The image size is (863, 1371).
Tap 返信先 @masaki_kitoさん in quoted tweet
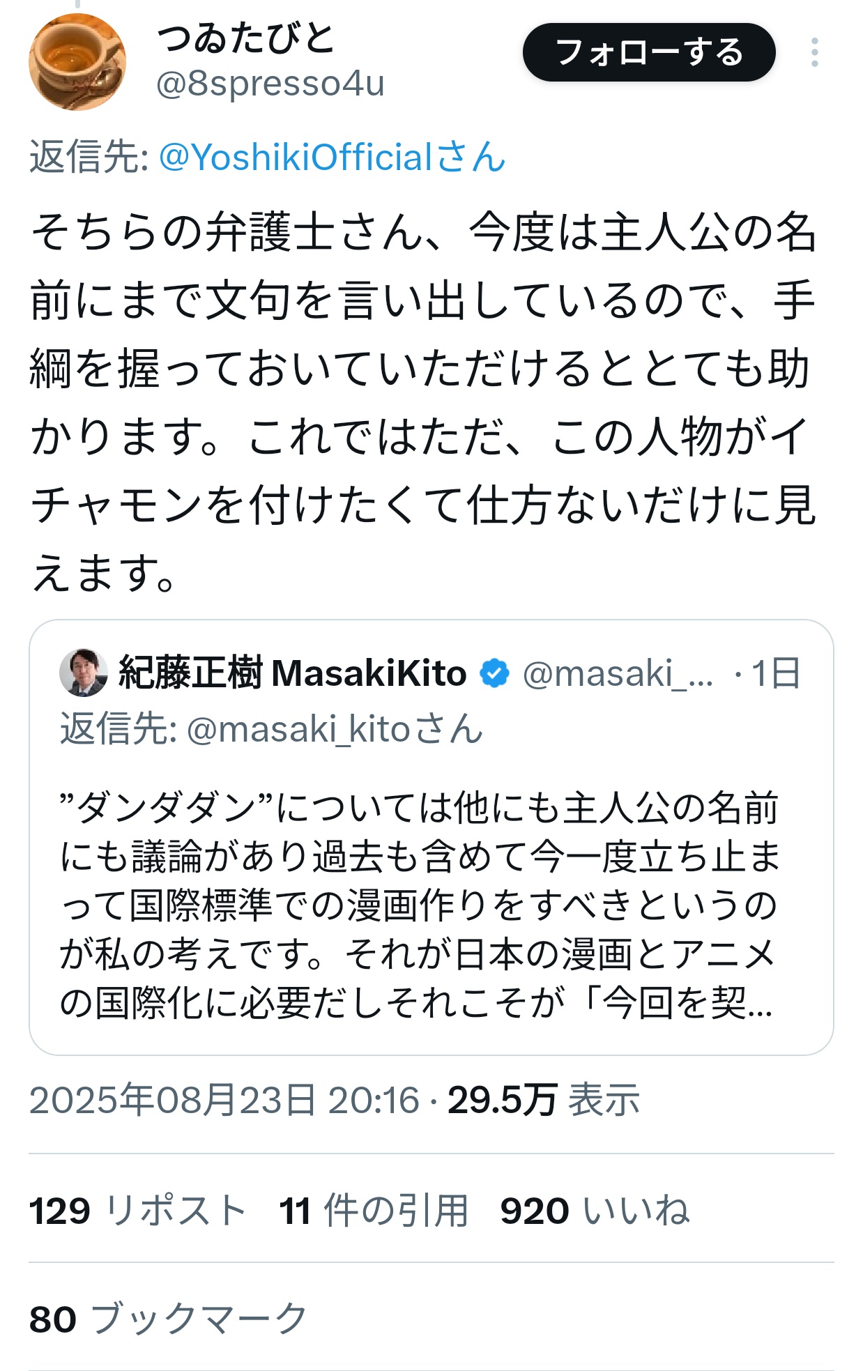(272, 729)
